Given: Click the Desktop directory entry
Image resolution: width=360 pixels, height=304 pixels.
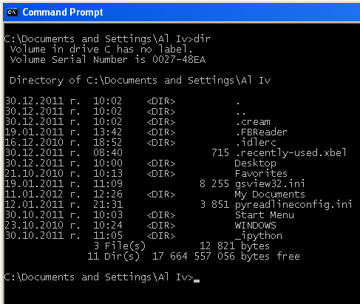Looking at the screenshot, I should click(x=256, y=163).
